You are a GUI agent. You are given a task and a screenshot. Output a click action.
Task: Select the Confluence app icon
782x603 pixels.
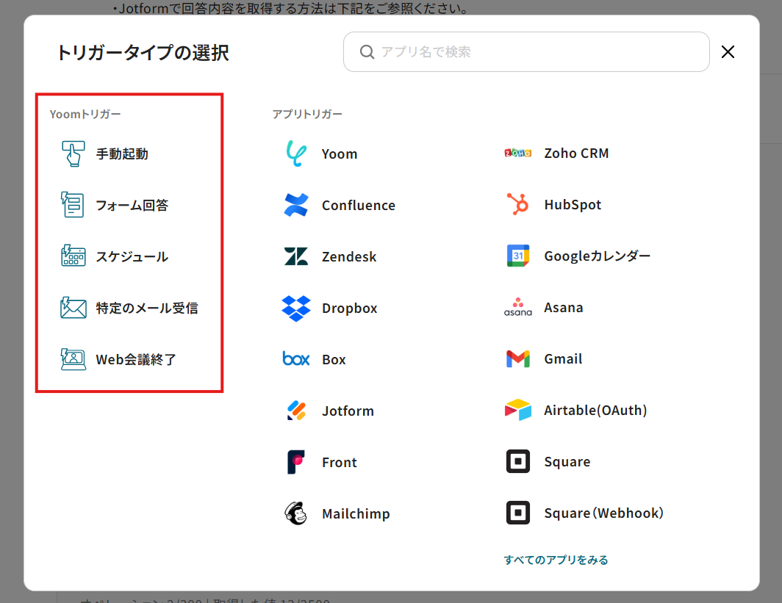296,206
